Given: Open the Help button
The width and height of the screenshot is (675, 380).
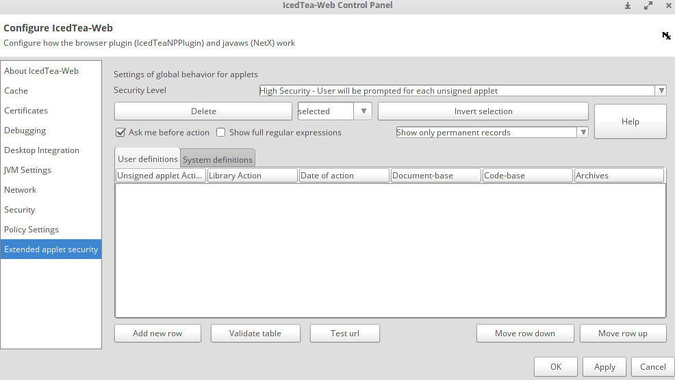Looking at the screenshot, I should coord(630,122).
